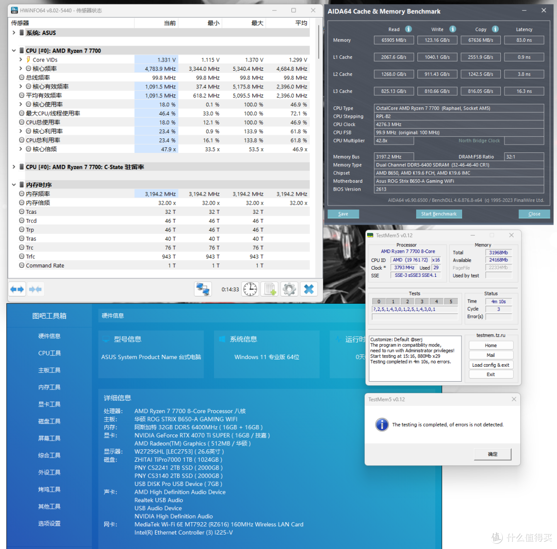Click the TestMem5 memory-stick title bar icon

(x=370, y=235)
